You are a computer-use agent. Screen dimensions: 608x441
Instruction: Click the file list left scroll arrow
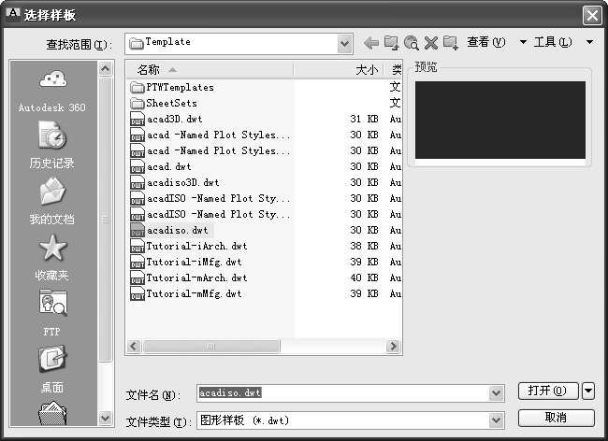pos(134,346)
